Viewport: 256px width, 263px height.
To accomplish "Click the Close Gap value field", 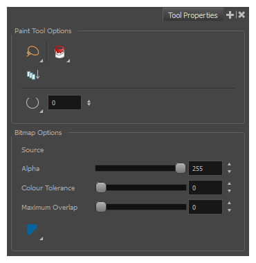I will point(64,102).
